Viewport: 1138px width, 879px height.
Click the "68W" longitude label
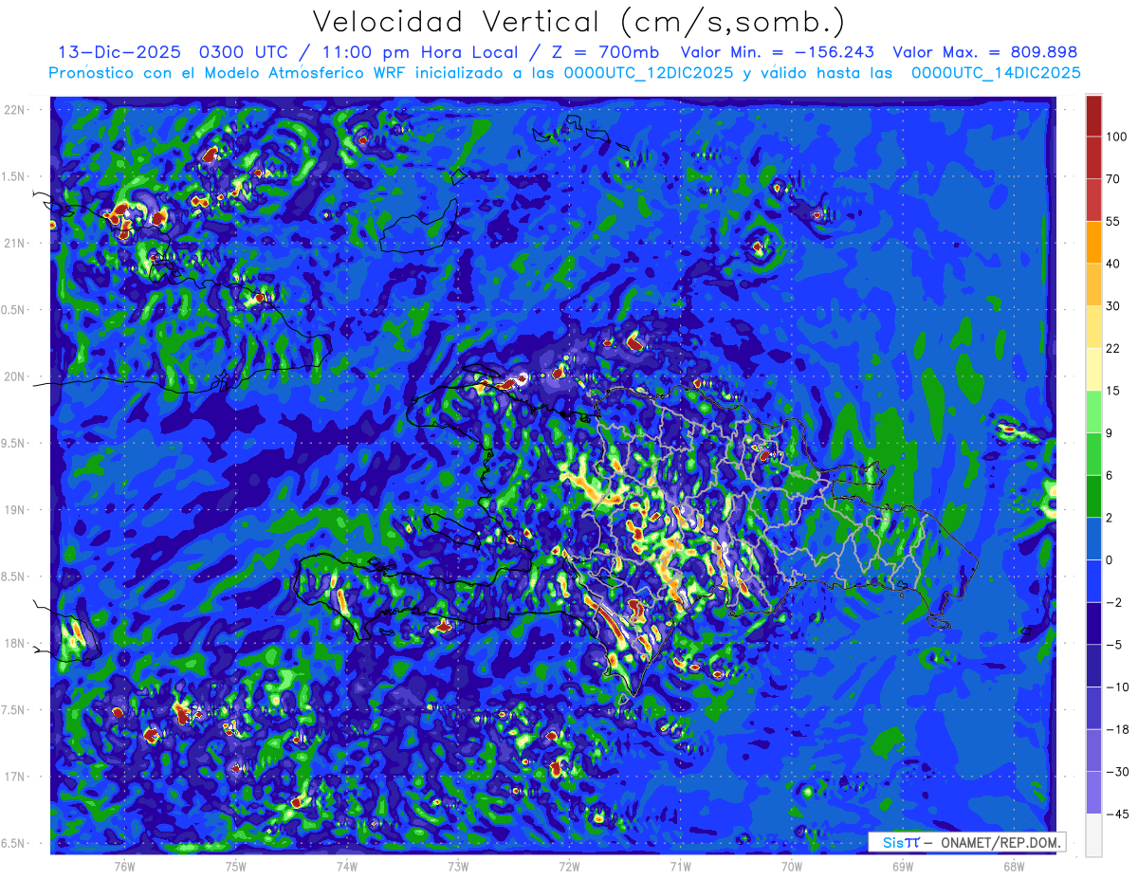click(x=1014, y=866)
